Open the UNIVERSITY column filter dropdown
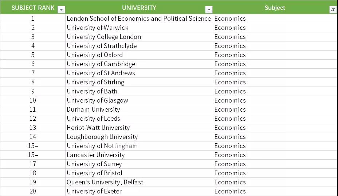This screenshot has width=338, height=196. (209, 10)
